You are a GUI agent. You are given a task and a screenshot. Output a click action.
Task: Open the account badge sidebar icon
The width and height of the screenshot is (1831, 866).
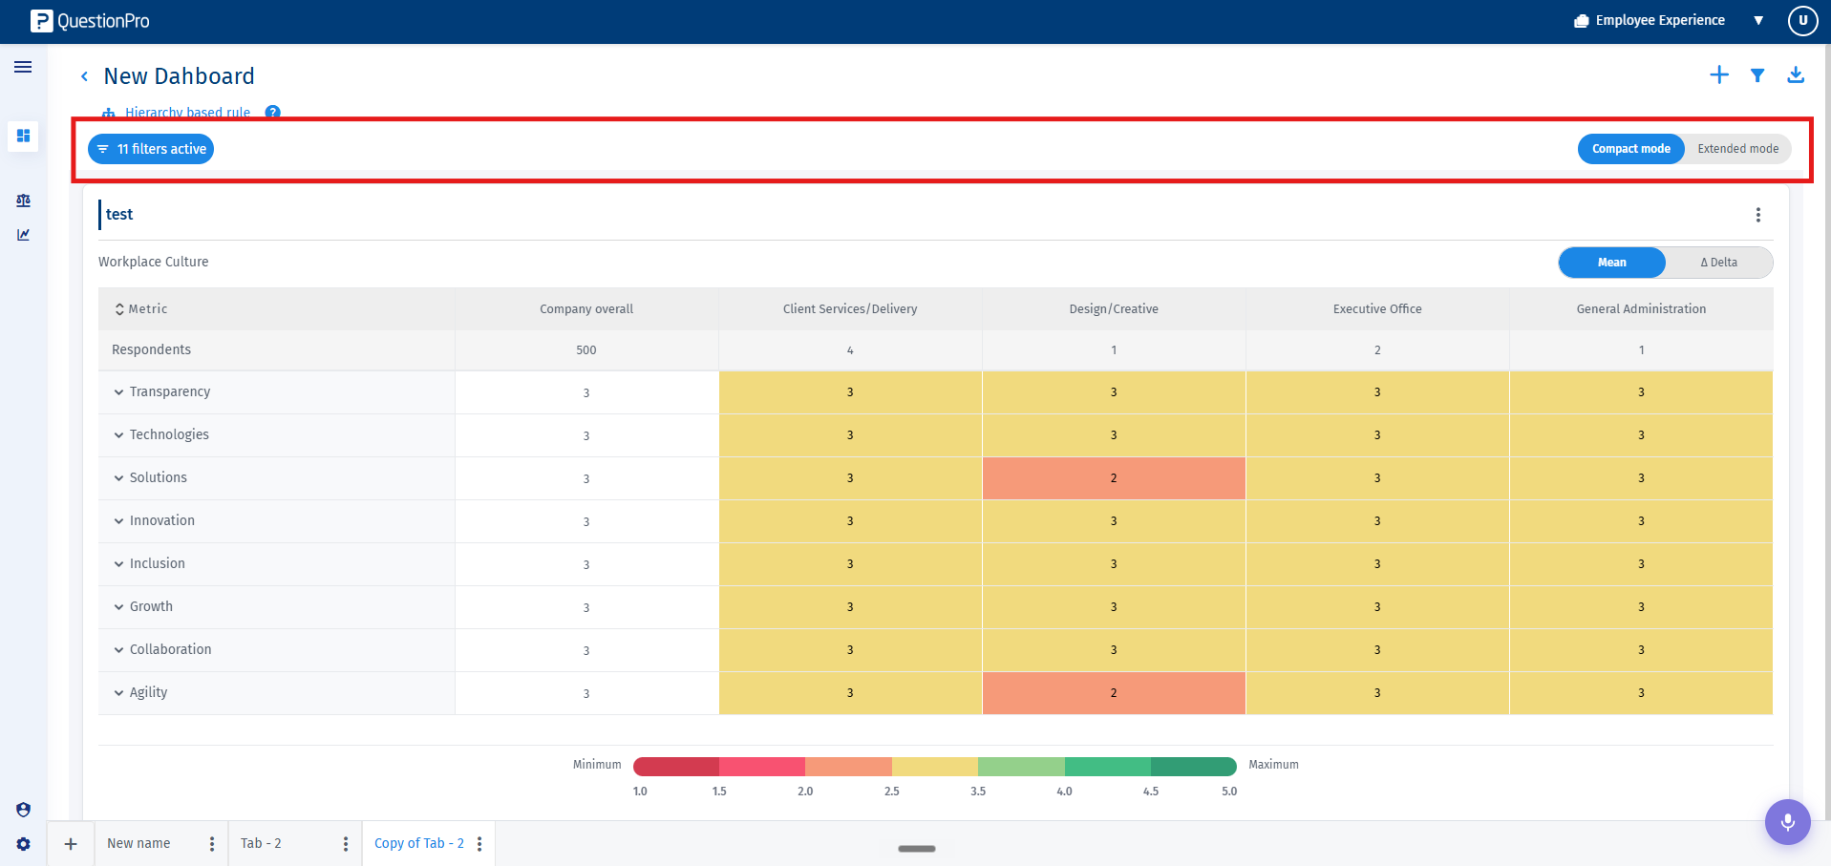point(23,810)
